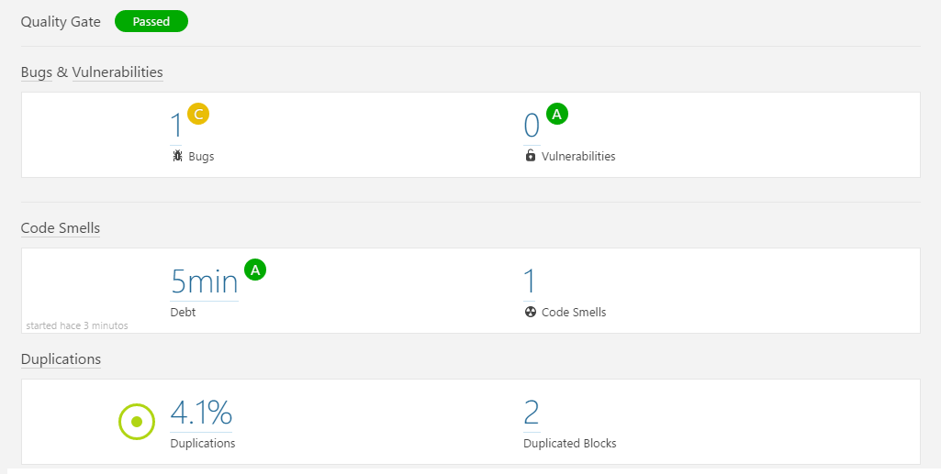Click the 'started hace 3 minutos' text
Image resolution: width=941 pixels, height=474 pixels.
(77, 325)
